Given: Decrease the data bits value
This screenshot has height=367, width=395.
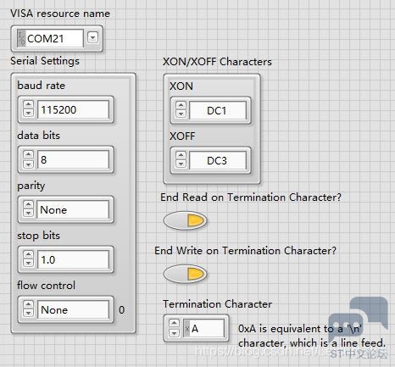Looking at the screenshot, I should tap(28, 163).
